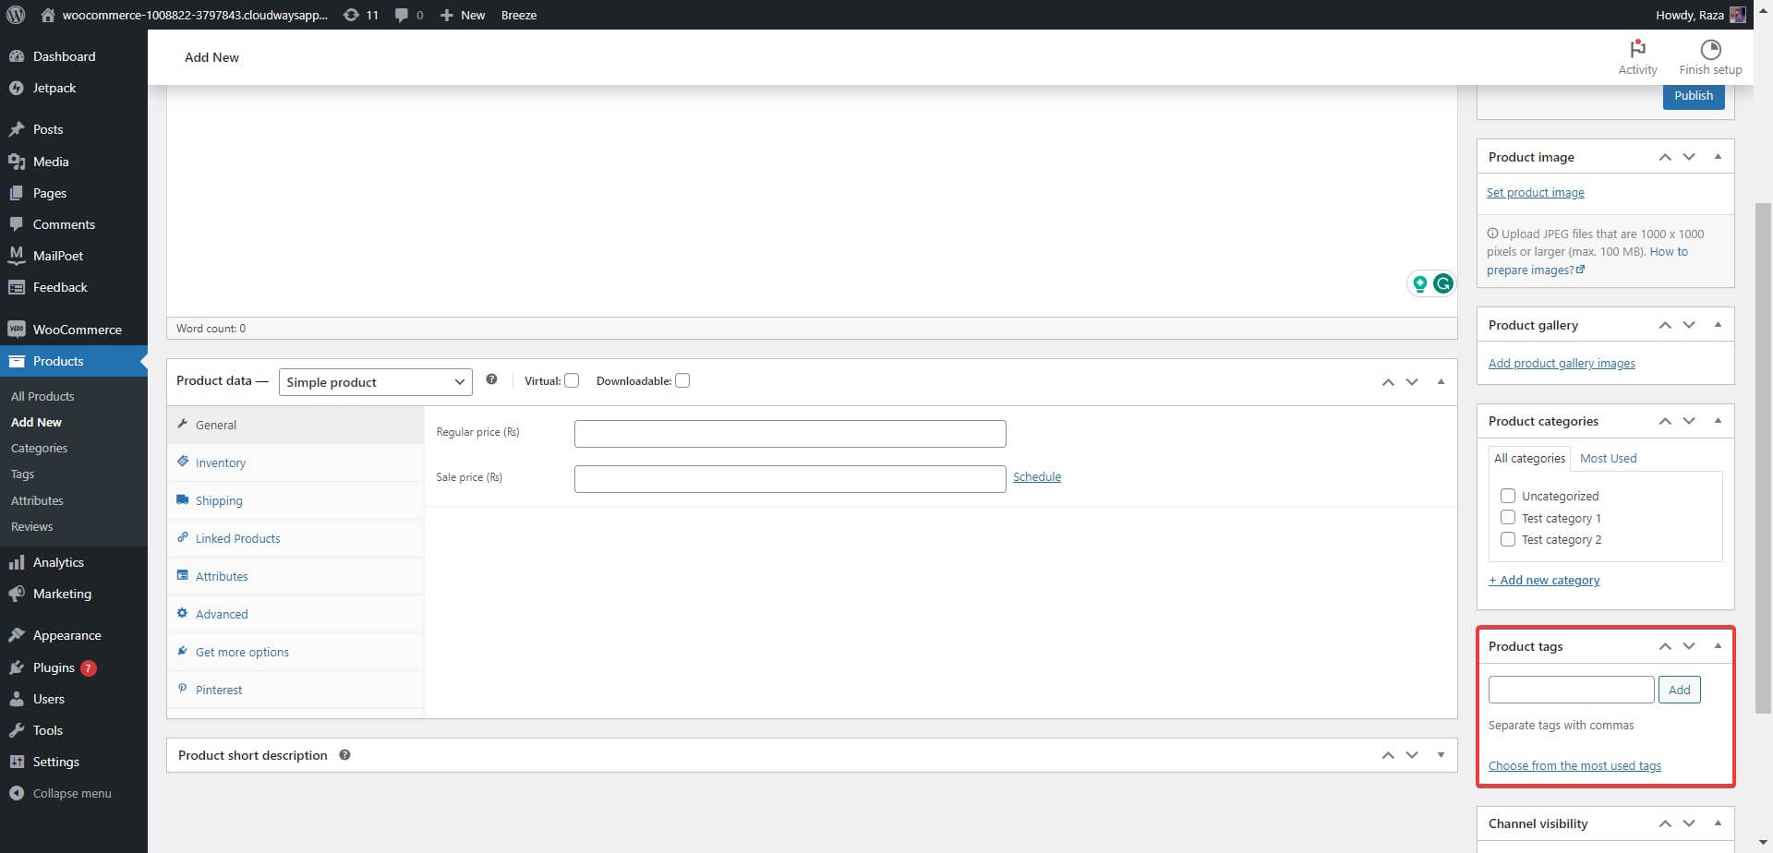Select the Linked Products tab
The image size is (1773, 853).
[295, 538]
